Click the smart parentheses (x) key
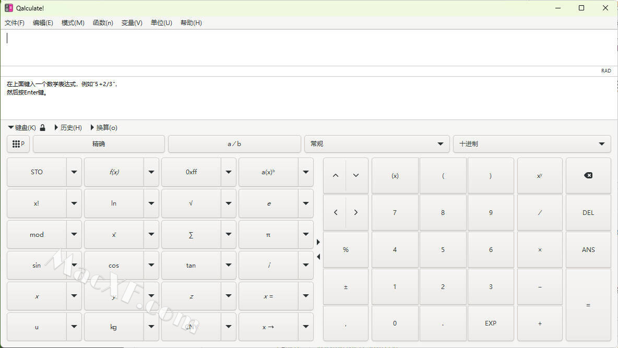The height and width of the screenshot is (348, 618). pyautogui.click(x=395, y=175)
